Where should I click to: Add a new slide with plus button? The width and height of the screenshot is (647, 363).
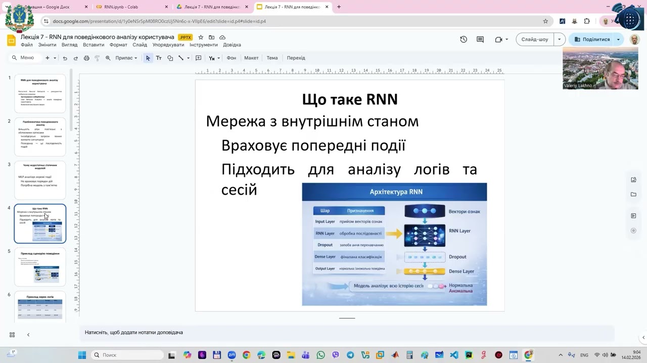click(x=48, y=58)
